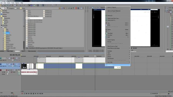
Task: Arm the audio track for recording
Action: (6, 70)
